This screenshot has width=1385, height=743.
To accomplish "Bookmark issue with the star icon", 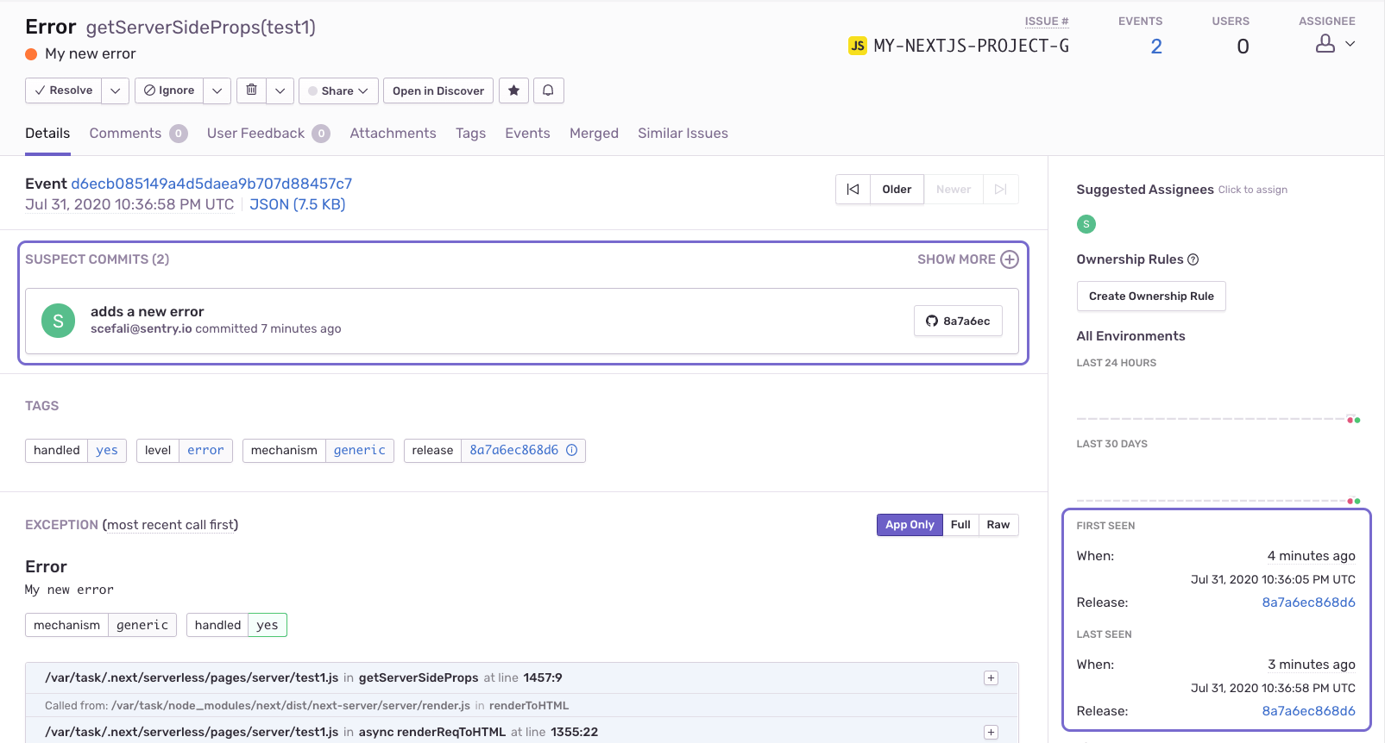I will pos(513,91).
